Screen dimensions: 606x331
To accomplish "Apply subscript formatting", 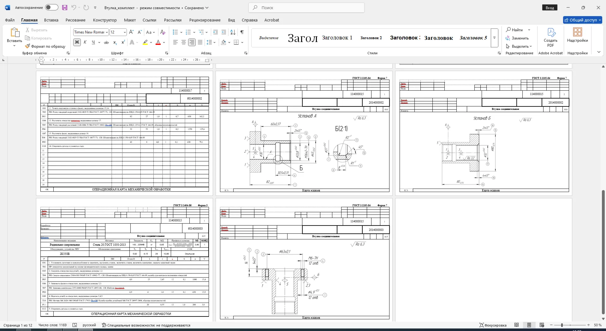I will (115, 42).
